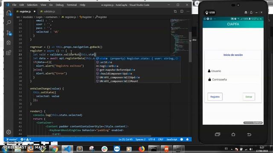Tap the Entrar button in phone app

coord(249,97)
